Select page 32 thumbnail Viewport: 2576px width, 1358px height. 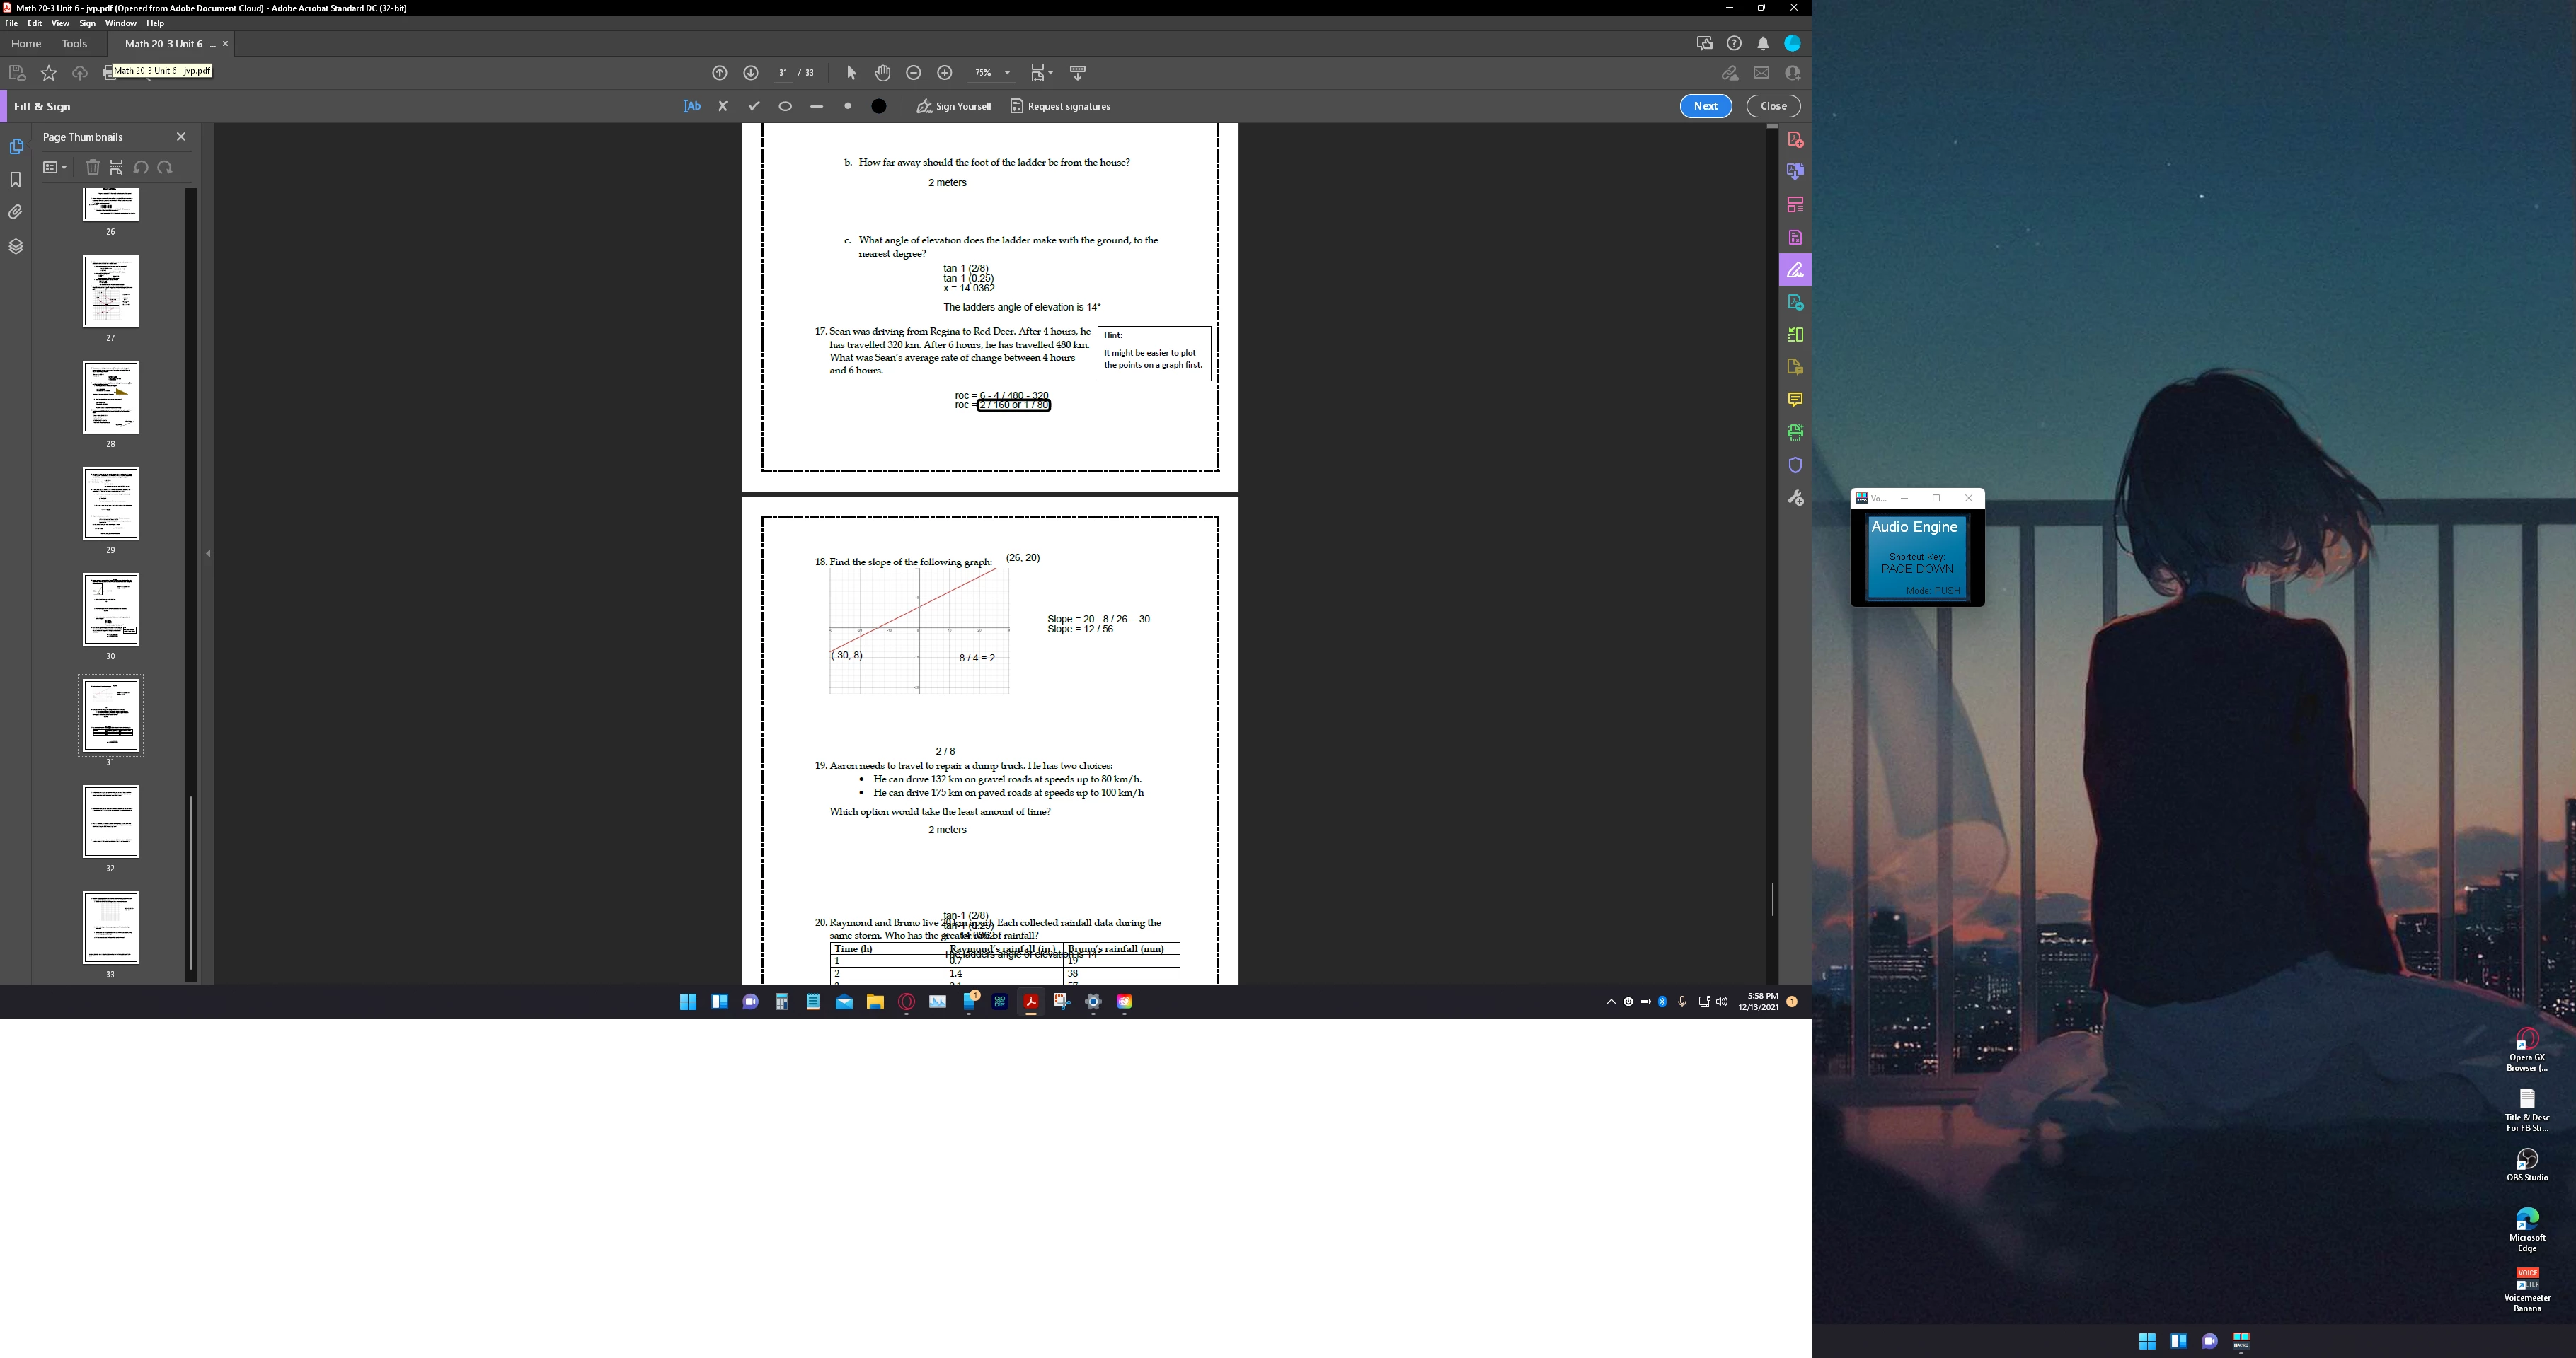click(110, 821)
